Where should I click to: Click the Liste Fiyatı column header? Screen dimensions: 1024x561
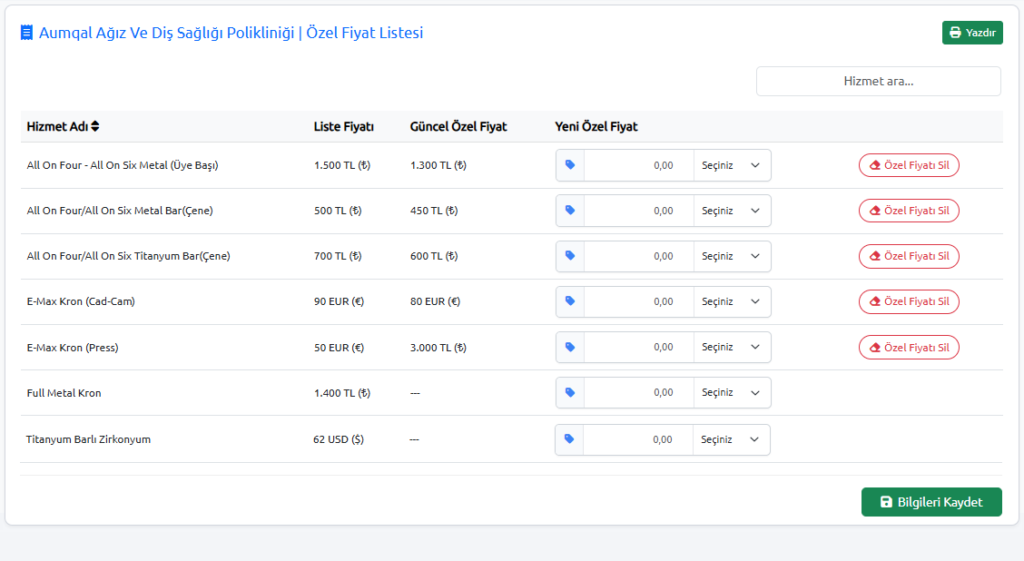343,126
